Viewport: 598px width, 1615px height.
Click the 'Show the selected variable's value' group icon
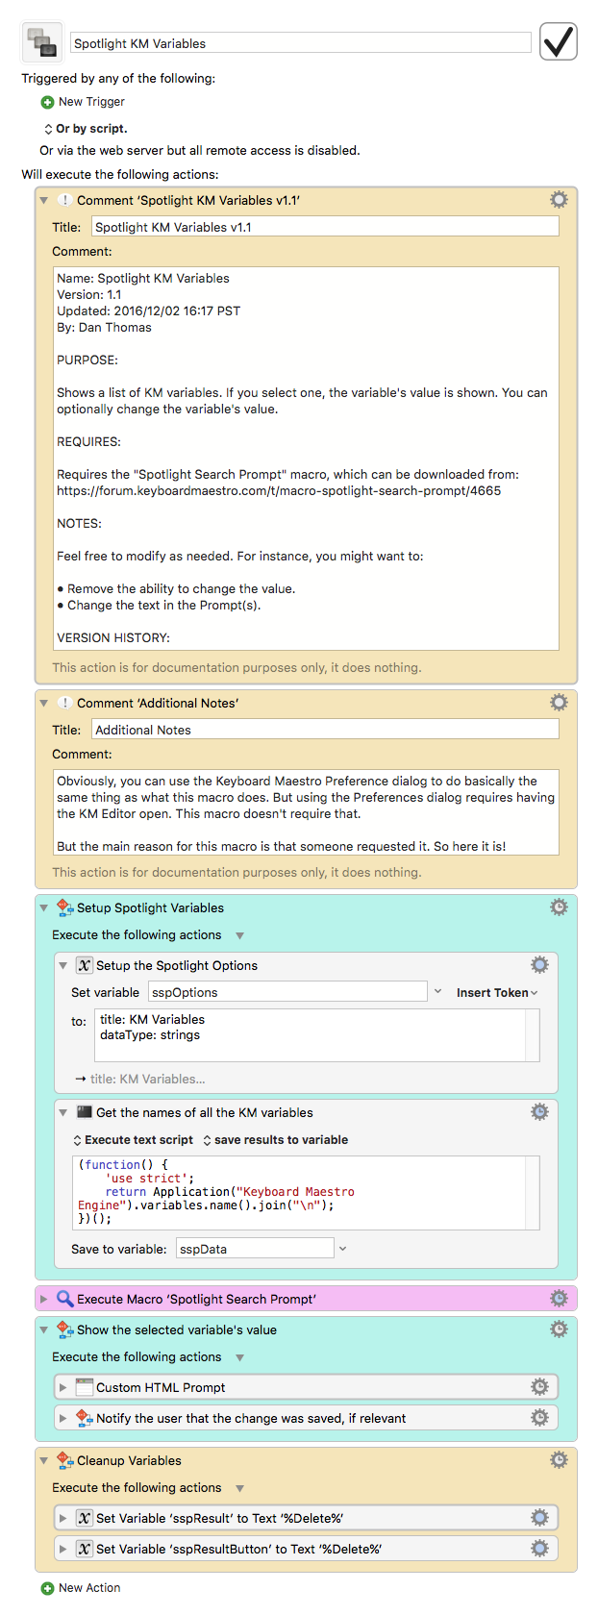(64, 1329)
